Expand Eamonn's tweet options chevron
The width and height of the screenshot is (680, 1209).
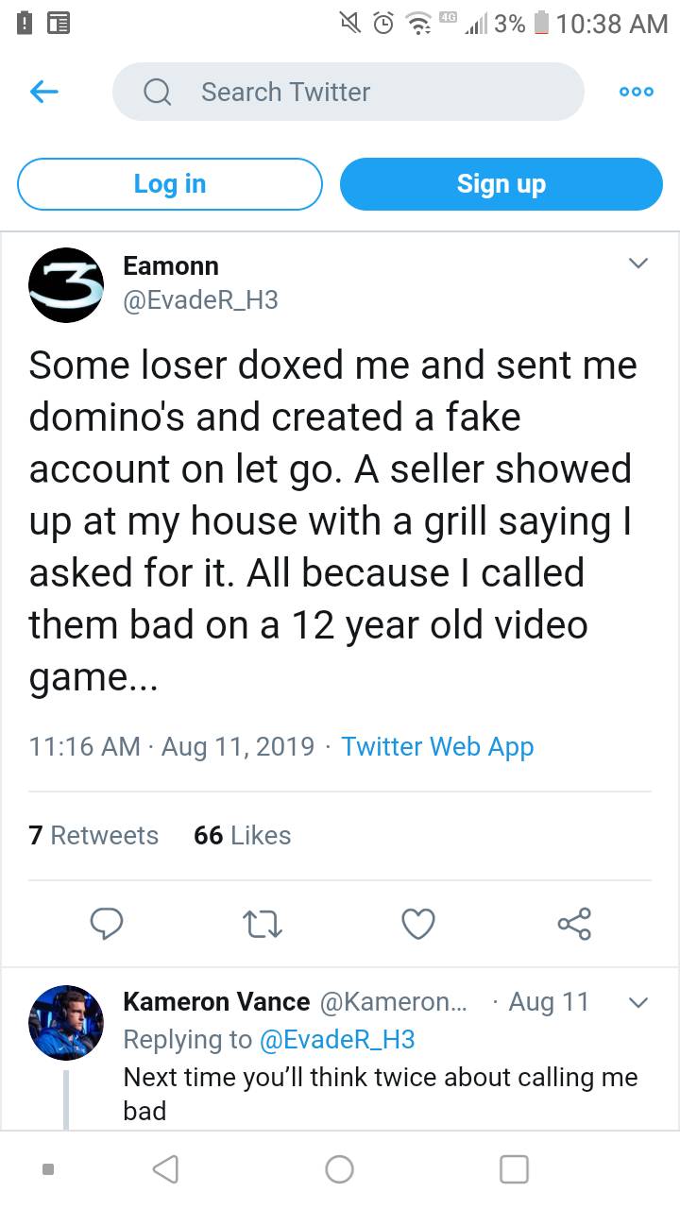pyautogui.click(x=638, y=264)
